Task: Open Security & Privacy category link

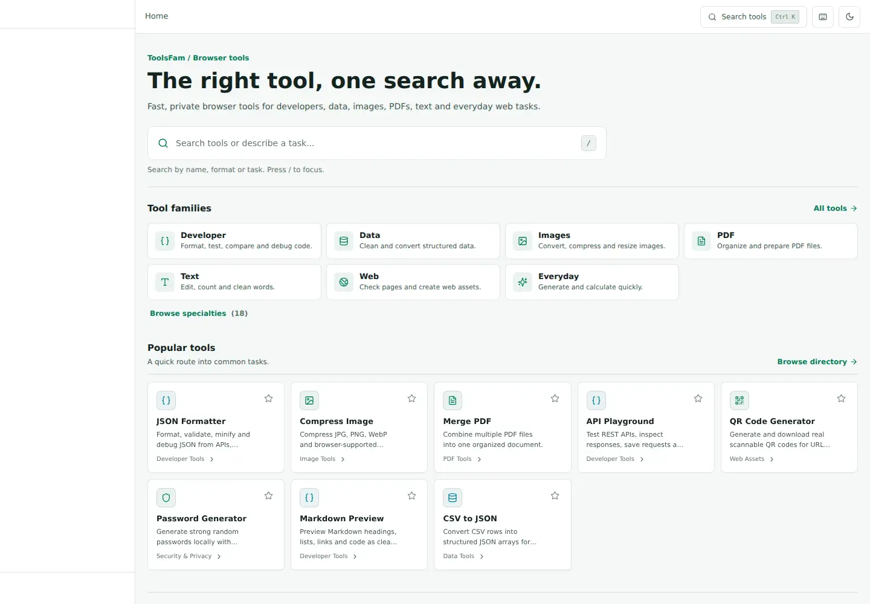Action: tap(188, 556)
